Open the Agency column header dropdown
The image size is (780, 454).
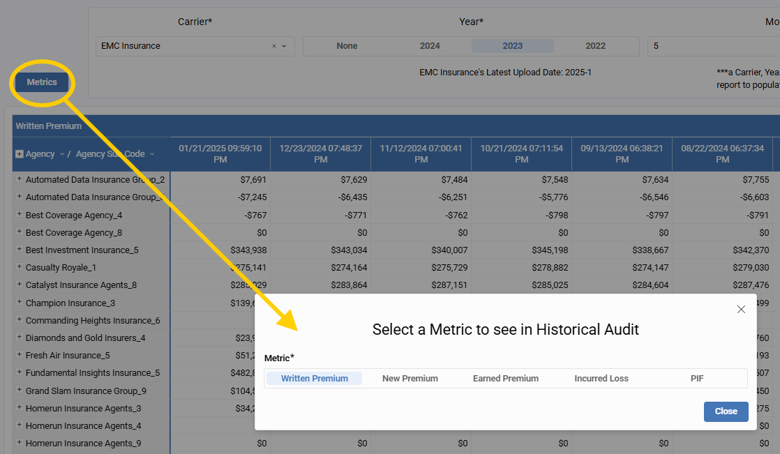[62, 154]
